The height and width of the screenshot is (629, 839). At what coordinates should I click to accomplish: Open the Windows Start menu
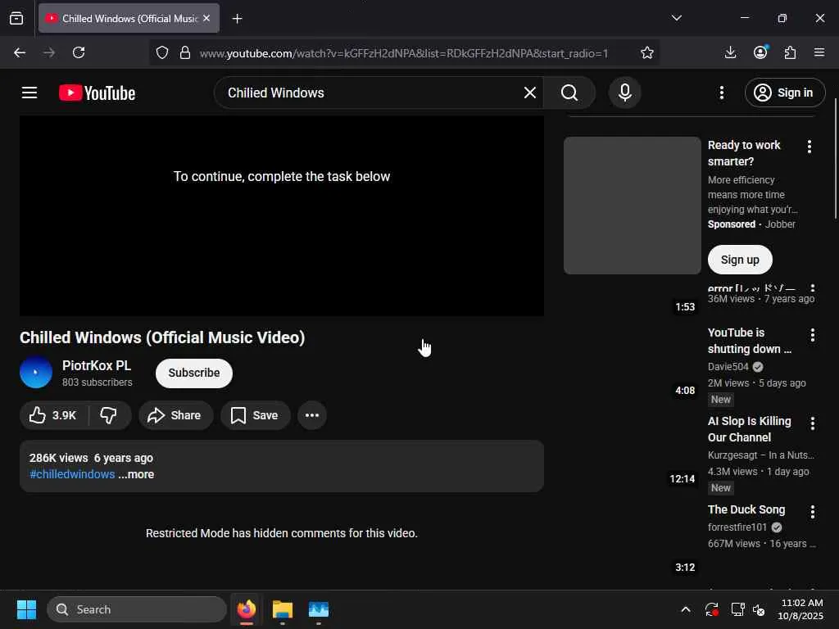click(26, 609)
